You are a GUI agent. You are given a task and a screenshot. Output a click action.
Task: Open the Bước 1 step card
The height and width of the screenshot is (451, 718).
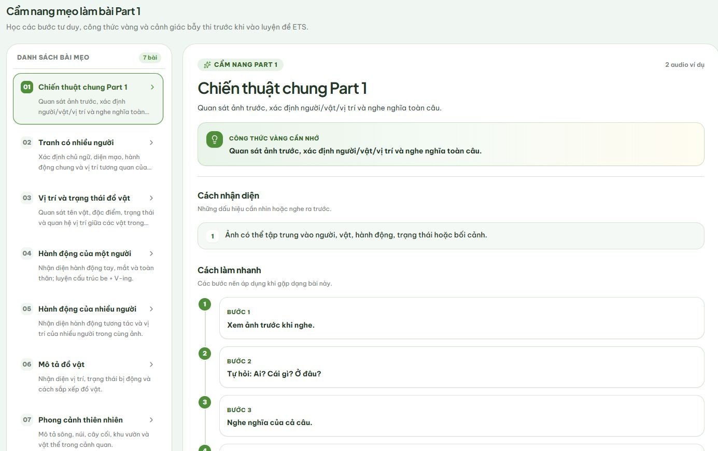point(461,318)
